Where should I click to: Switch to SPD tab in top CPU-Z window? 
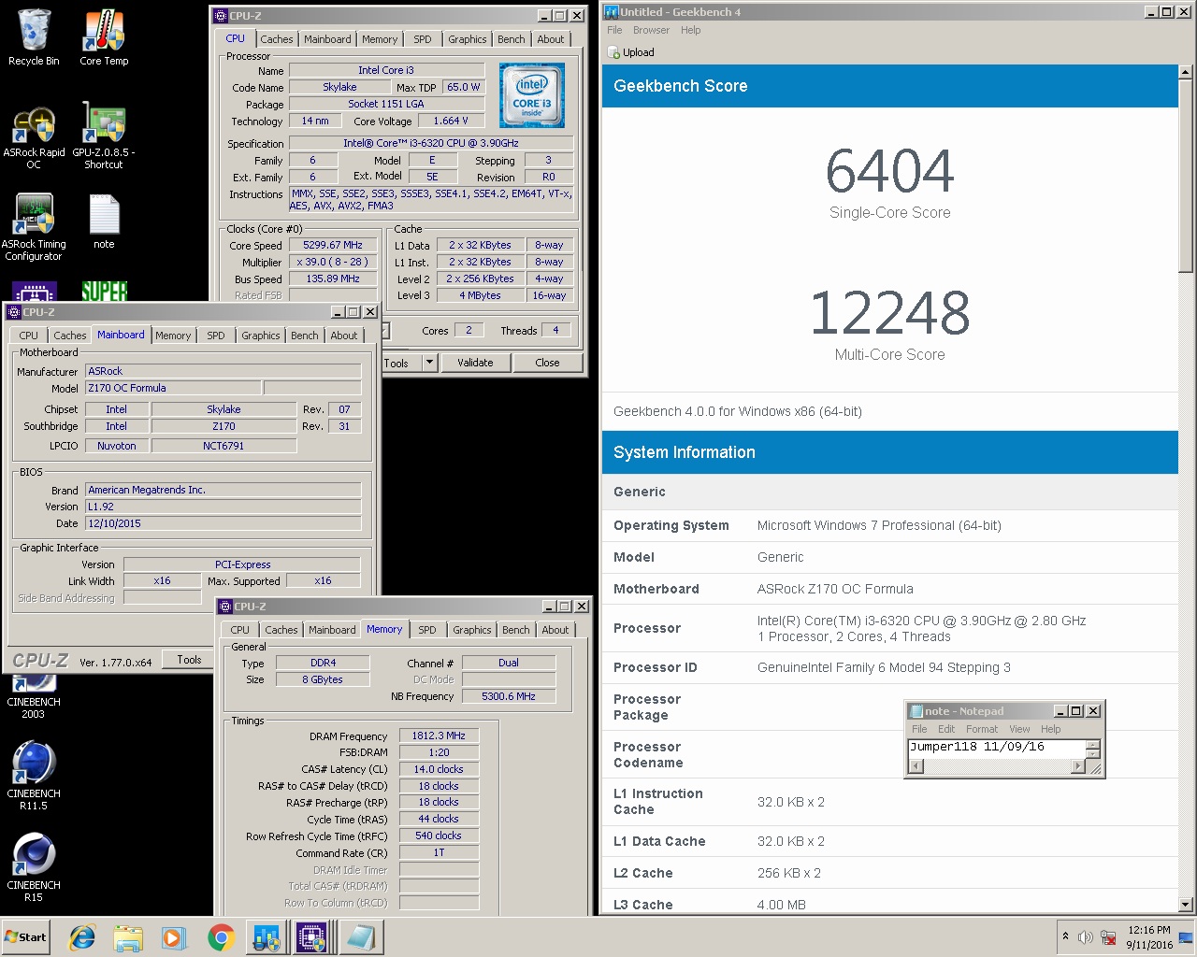[x=423, y=39]
